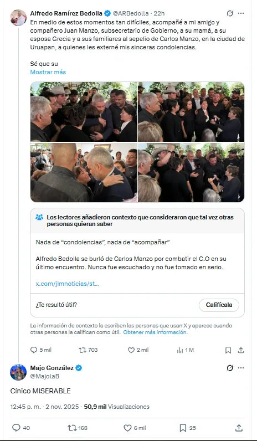Follow the Obtener más información link

(x=155, y=332)
